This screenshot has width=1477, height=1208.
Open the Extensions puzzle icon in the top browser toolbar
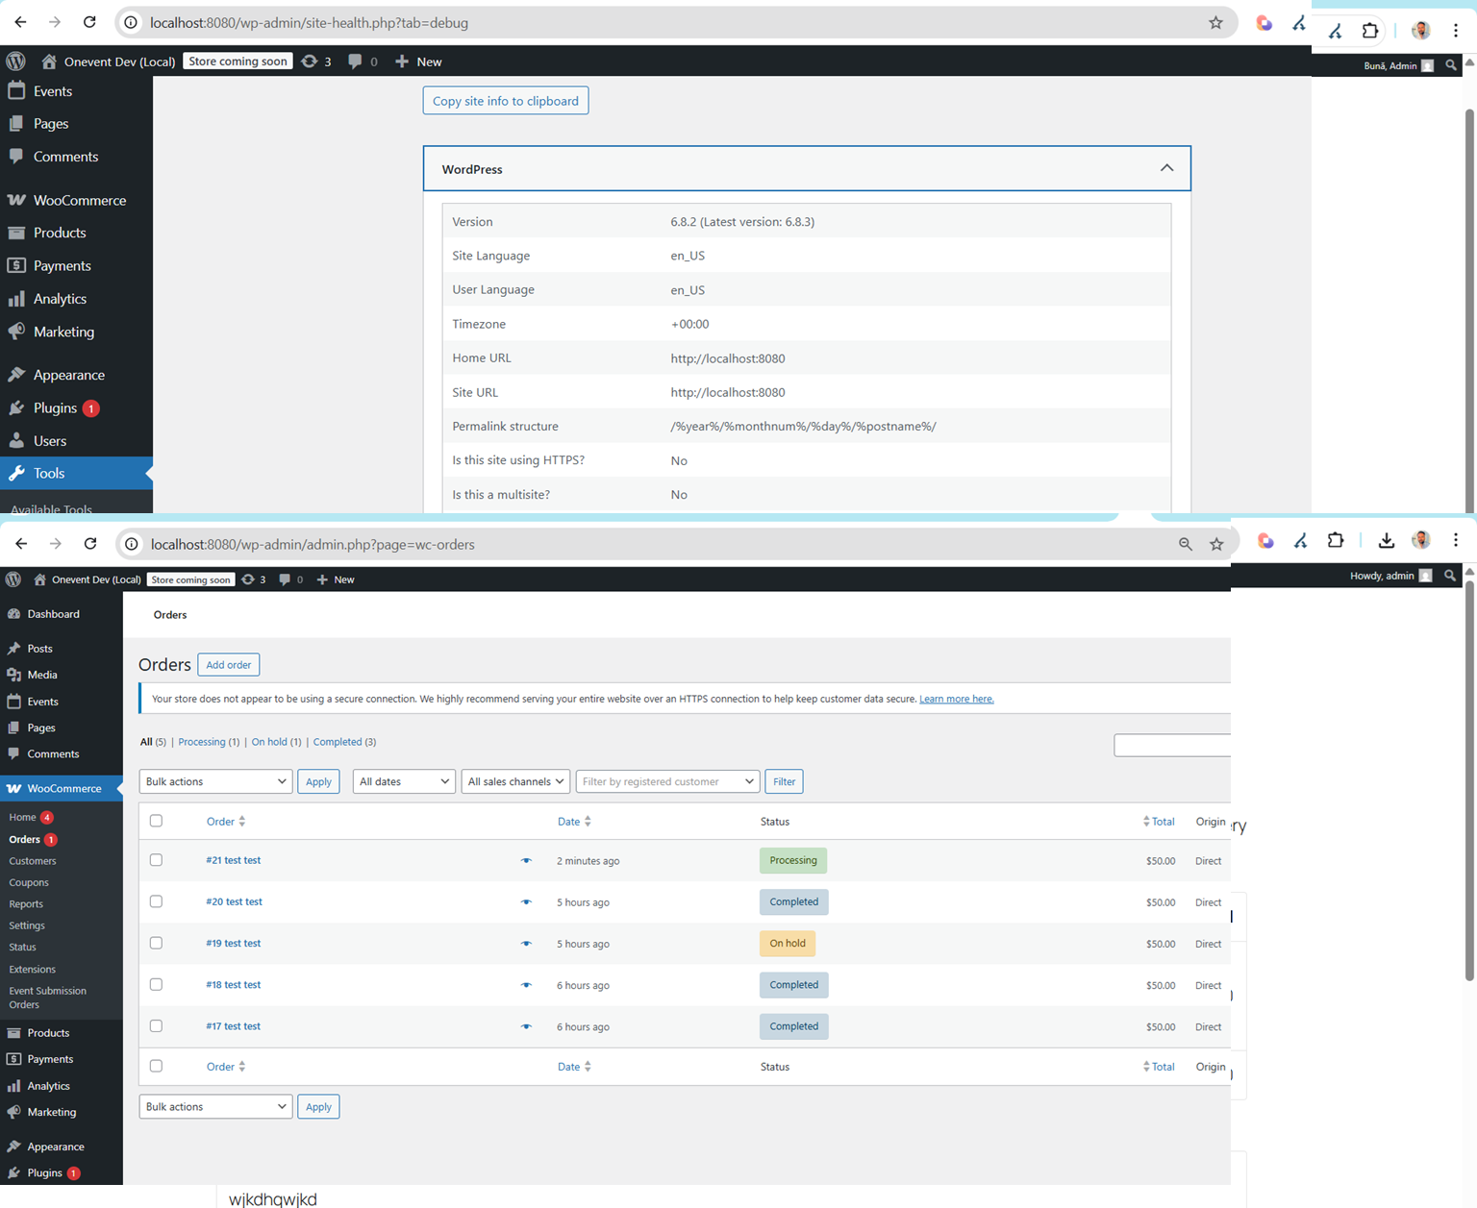pos(1370,31)
